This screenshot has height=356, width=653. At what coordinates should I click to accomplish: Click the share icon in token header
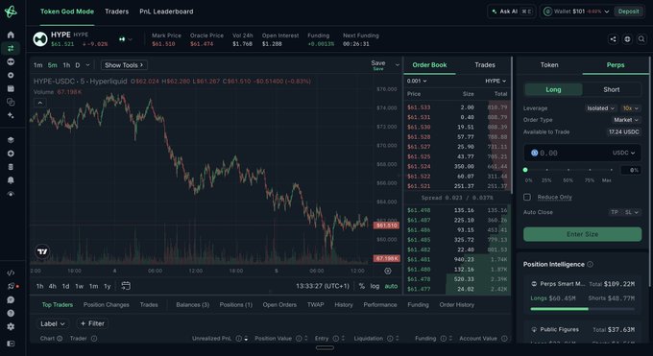(613, 39)
